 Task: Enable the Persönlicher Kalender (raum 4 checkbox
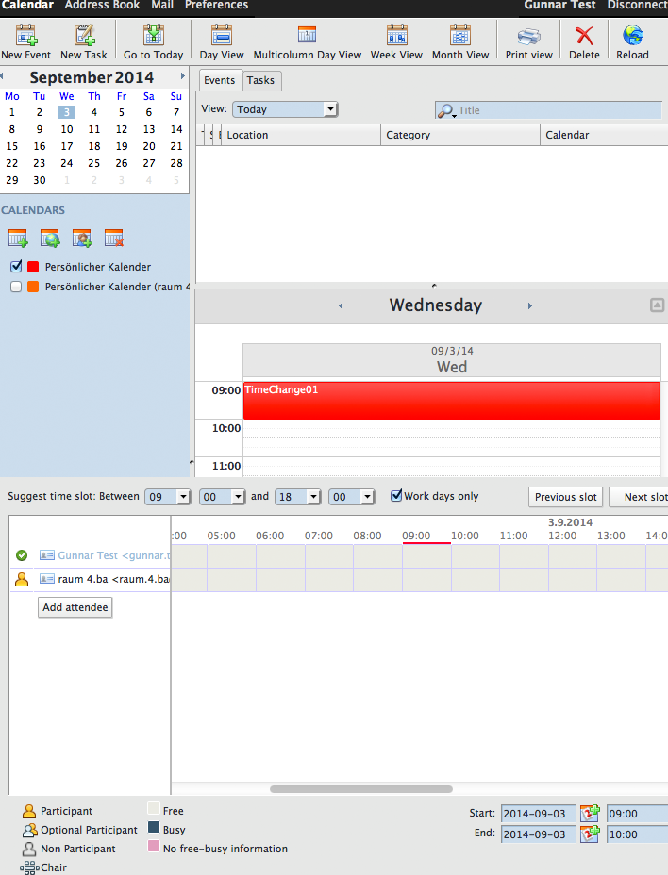click(x=16, y=287)
